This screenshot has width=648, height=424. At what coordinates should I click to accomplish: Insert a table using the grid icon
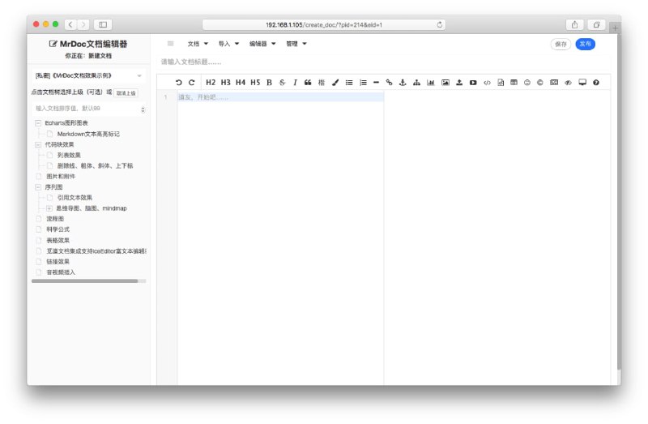pos(514,82)
